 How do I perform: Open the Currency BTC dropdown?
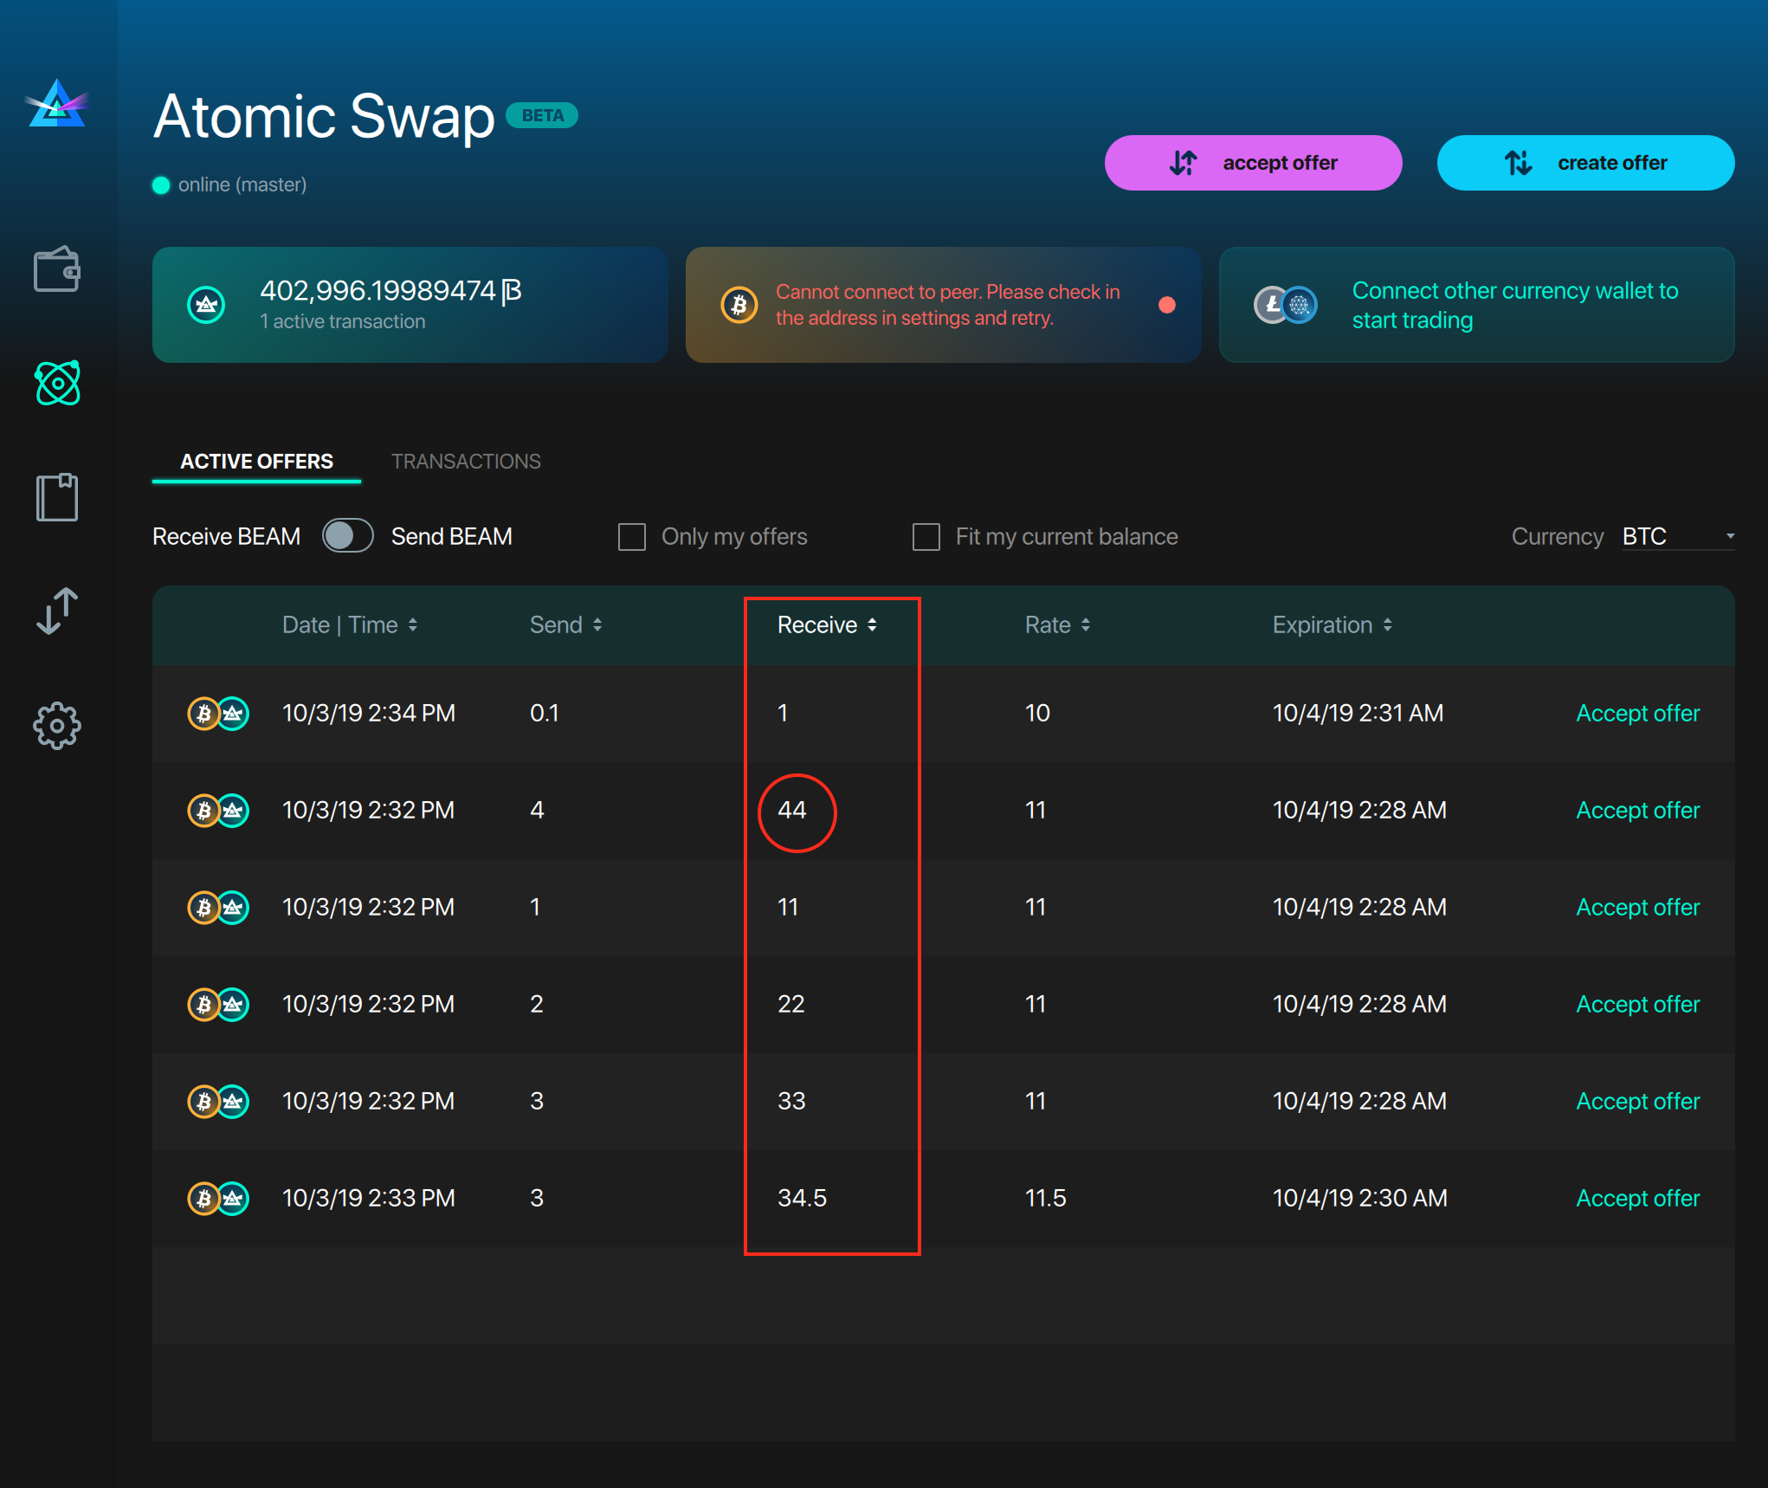(x=1678, y=537)
